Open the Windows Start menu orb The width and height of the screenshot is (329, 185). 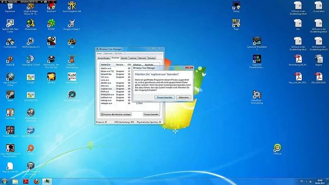pos(5,181)
